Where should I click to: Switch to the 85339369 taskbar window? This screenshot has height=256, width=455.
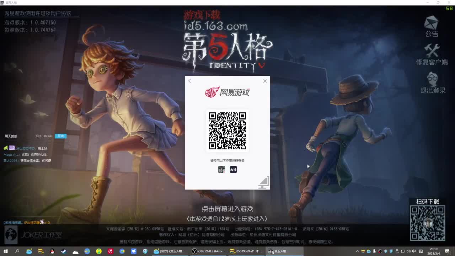coord(246,251)
